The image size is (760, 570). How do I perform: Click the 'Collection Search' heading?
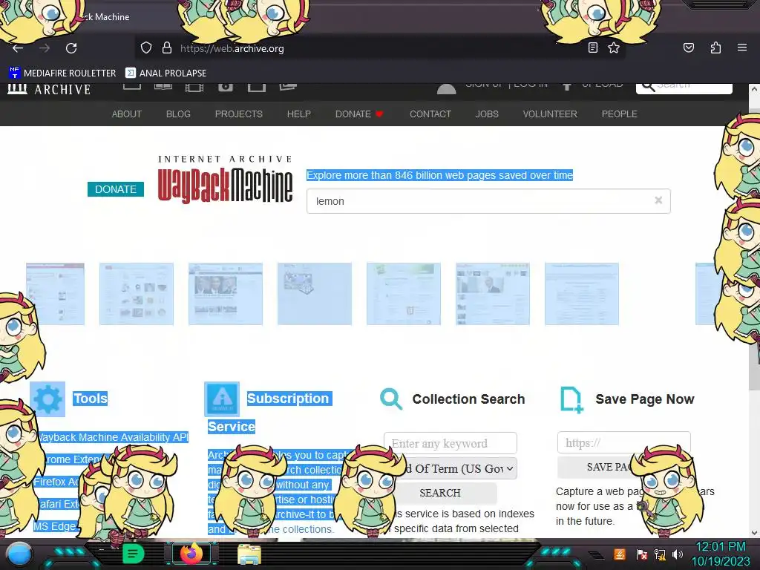point(468,399)
